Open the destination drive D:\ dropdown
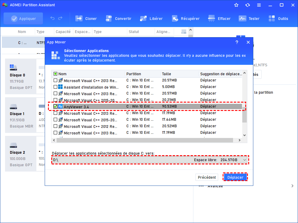 point(149,160)
